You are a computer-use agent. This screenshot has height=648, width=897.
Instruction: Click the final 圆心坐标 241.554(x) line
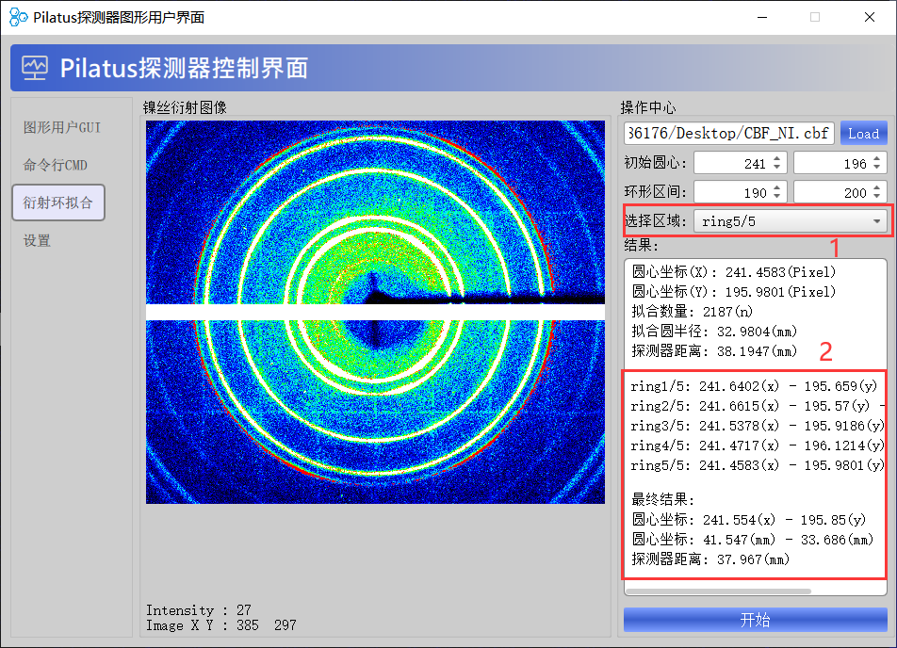(x=748, y=520)
